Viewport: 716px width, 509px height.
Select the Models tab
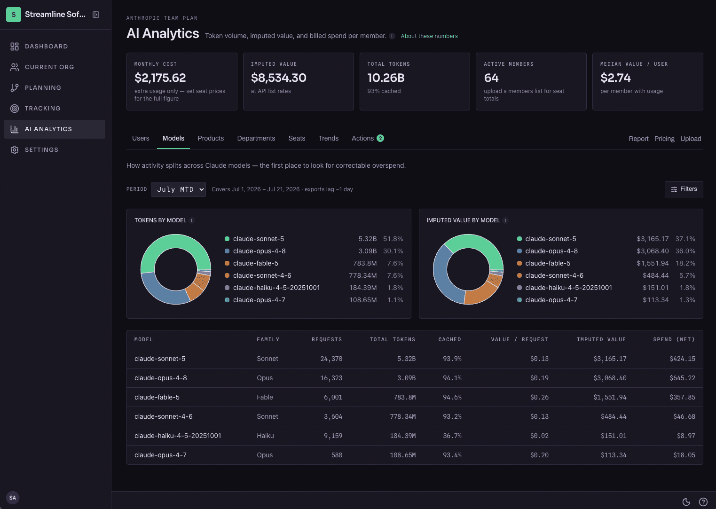pyautogui.click(x=173, y=138)
